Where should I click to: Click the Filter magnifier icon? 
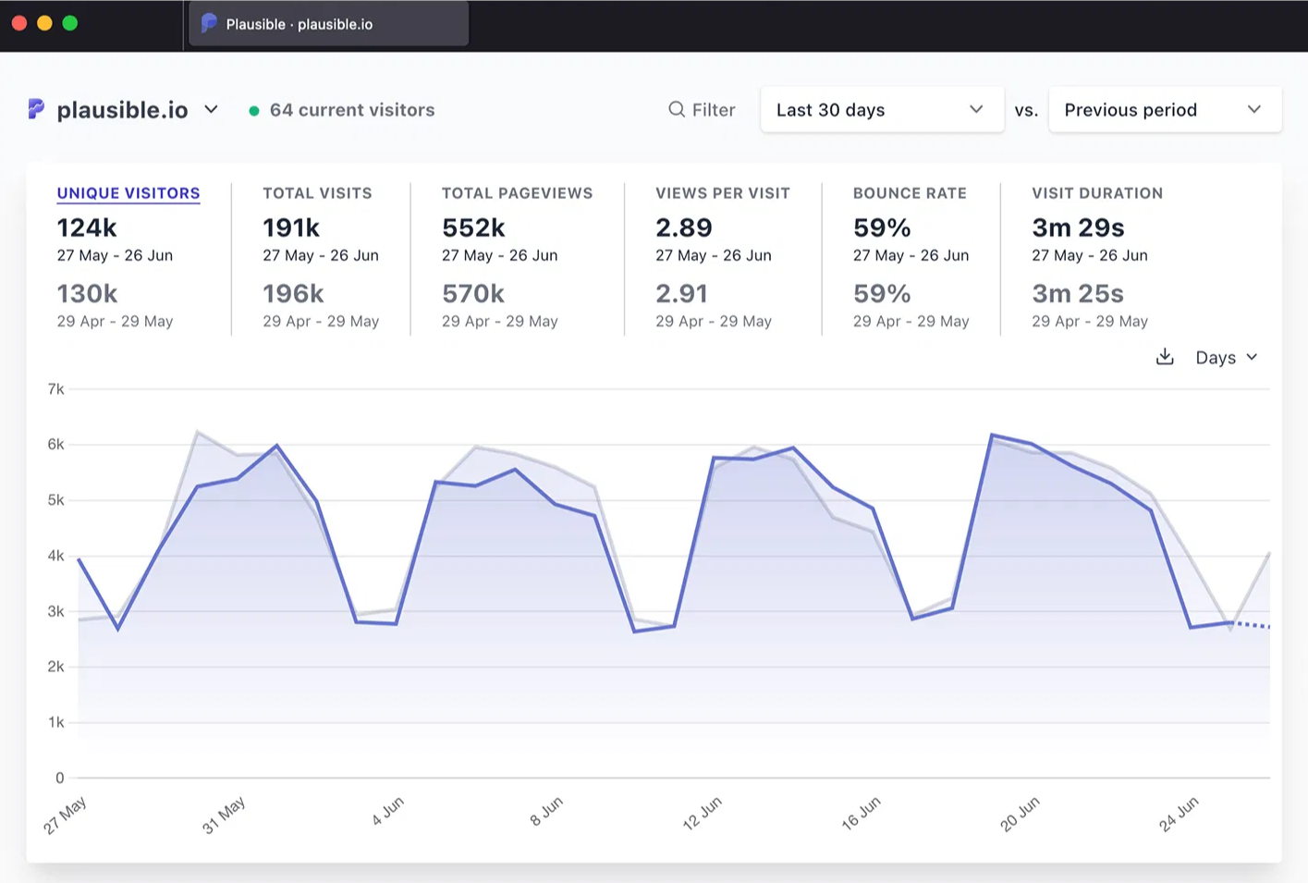point(677,109)
